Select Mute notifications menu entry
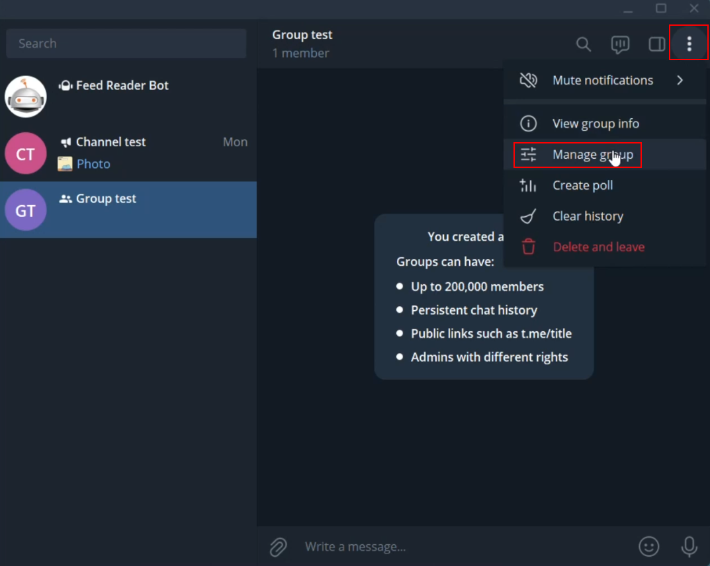Screen dimensions: 710x566 [x=602, y=81]
